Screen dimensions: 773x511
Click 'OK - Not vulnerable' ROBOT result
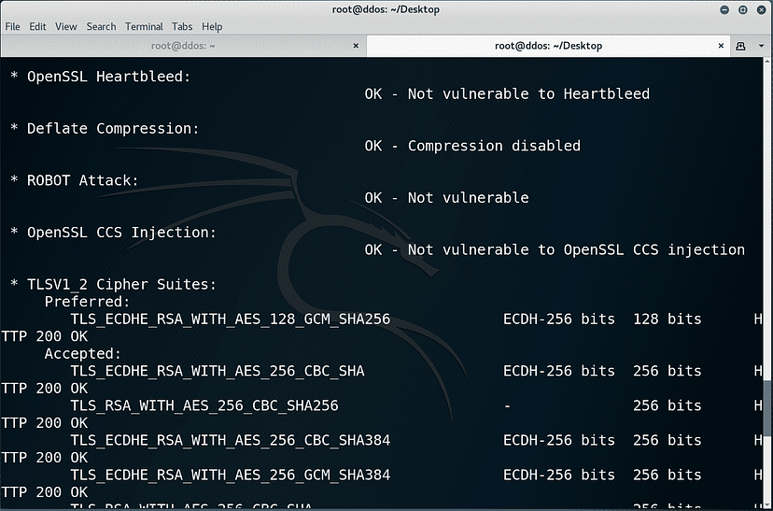[x=446, y=198]
